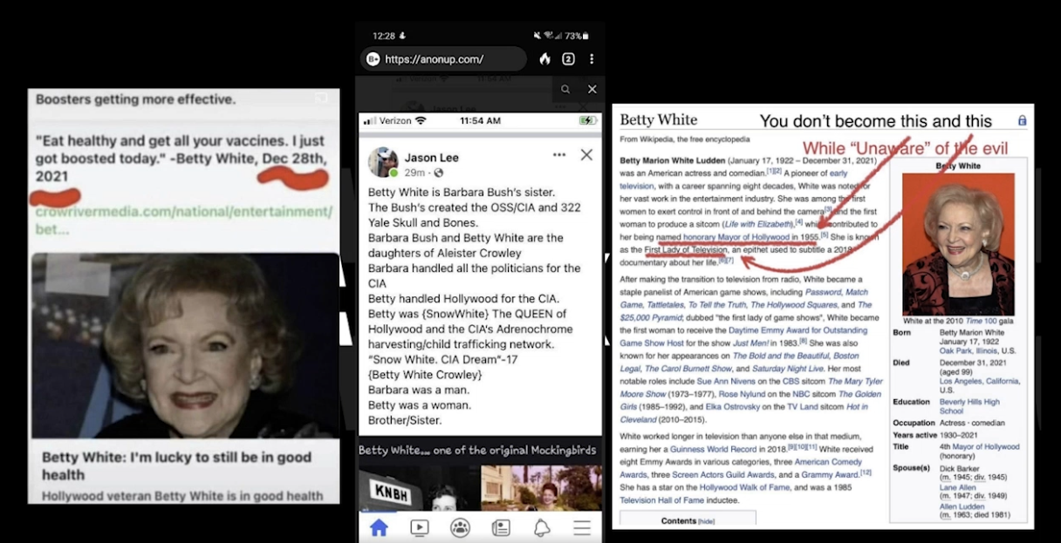The image size is (1061, 543).
Task: Open the browser tab switcher showing 2
Action: [x=569, y=59]
